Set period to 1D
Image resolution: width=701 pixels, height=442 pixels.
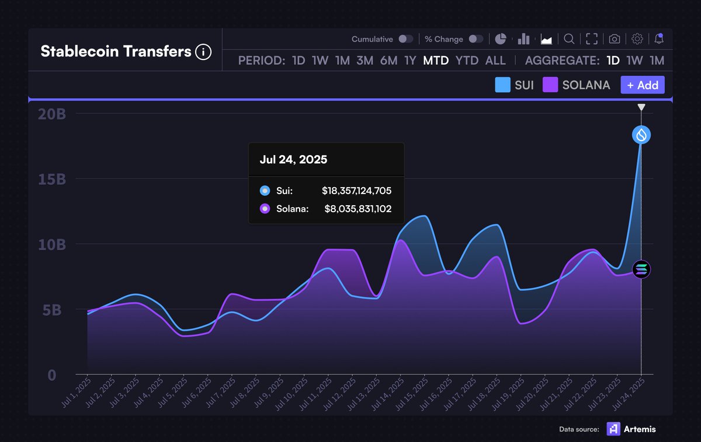[299, 61]
